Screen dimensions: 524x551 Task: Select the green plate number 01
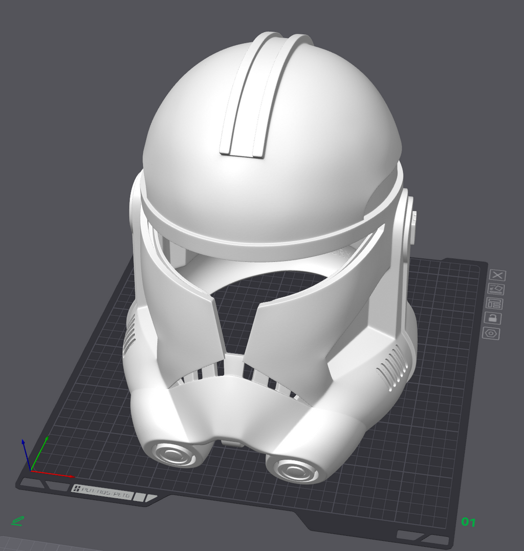[468, 521]
